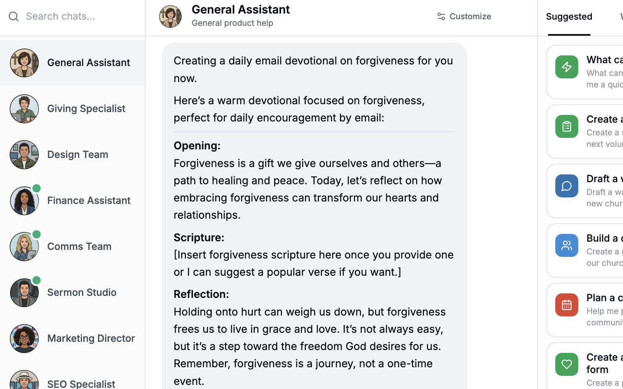Click the heart icon on the Create form suggestion
Image resolution: width=623 pixels, height=389 pixels.
[x=566, y=364]
